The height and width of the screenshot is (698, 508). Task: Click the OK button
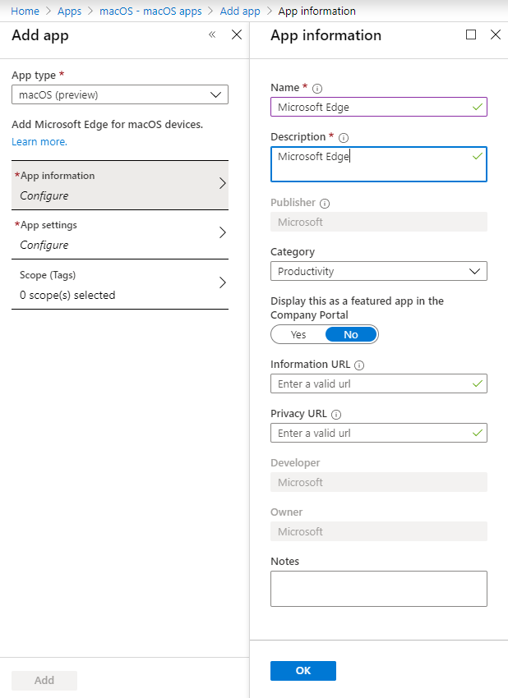(x=303, y=670)
